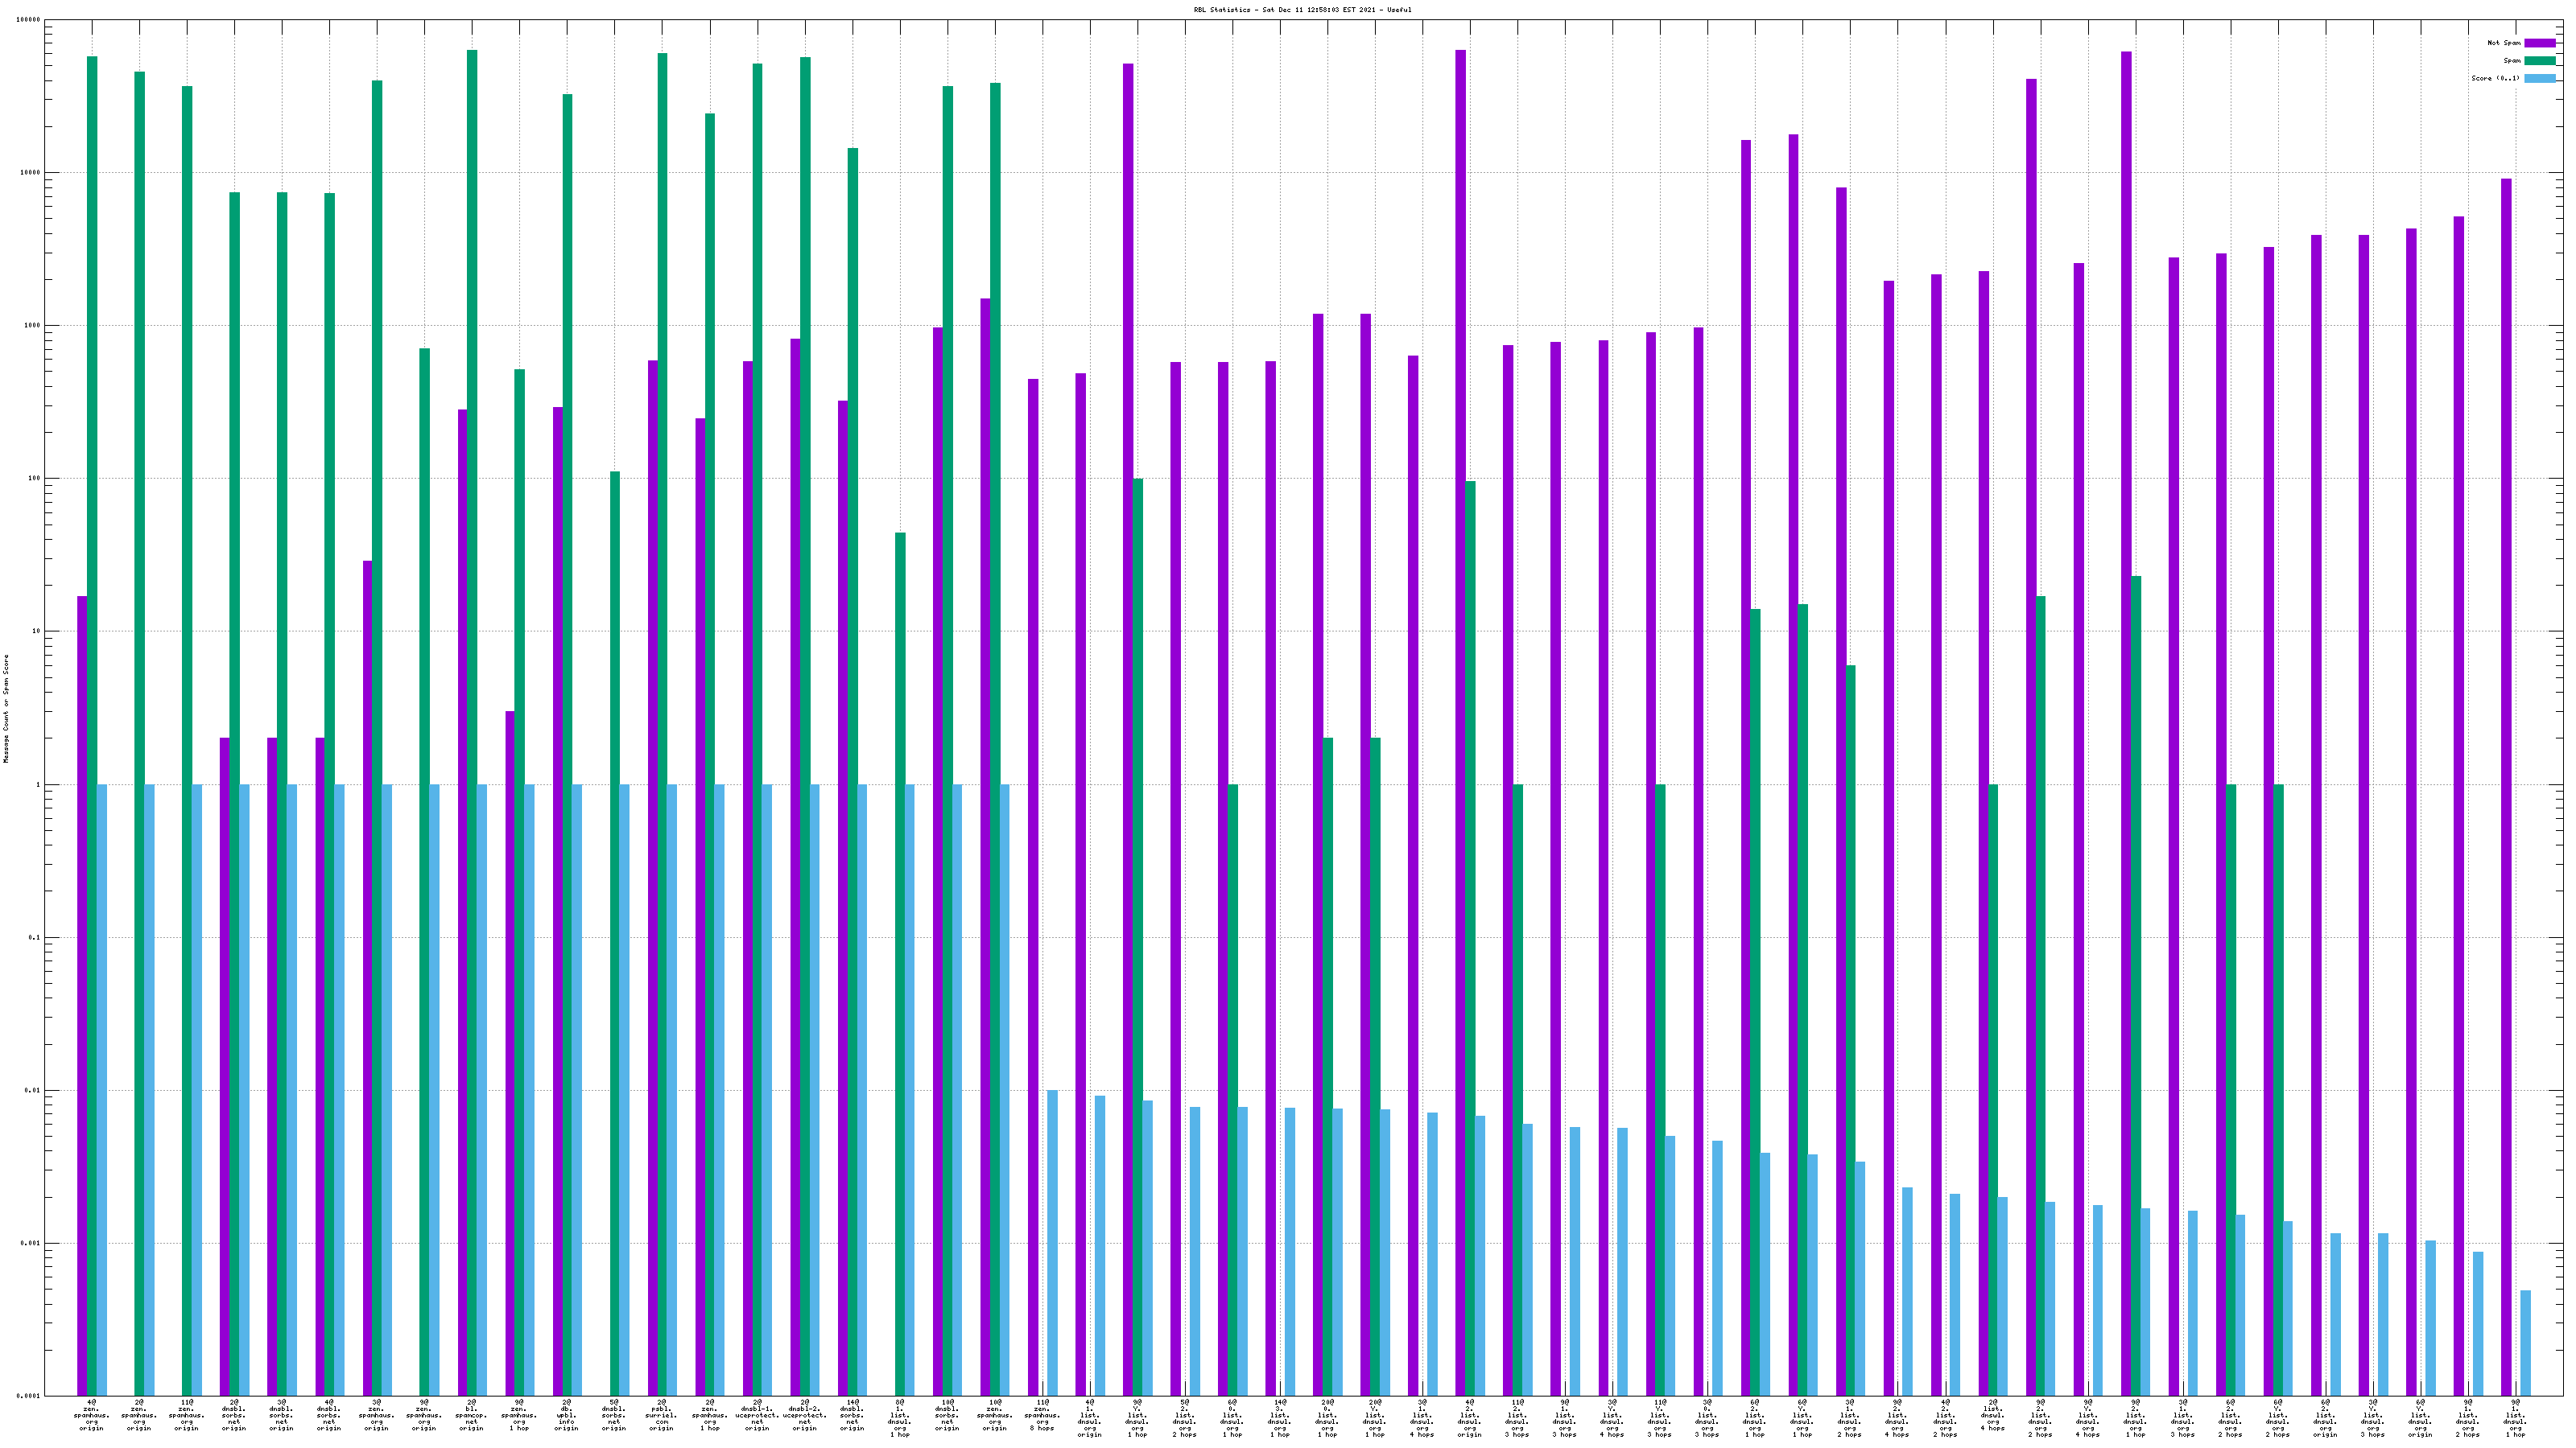Click the 1000 y-axis tick label
Screen dimensions: 2576x1448
34,326
